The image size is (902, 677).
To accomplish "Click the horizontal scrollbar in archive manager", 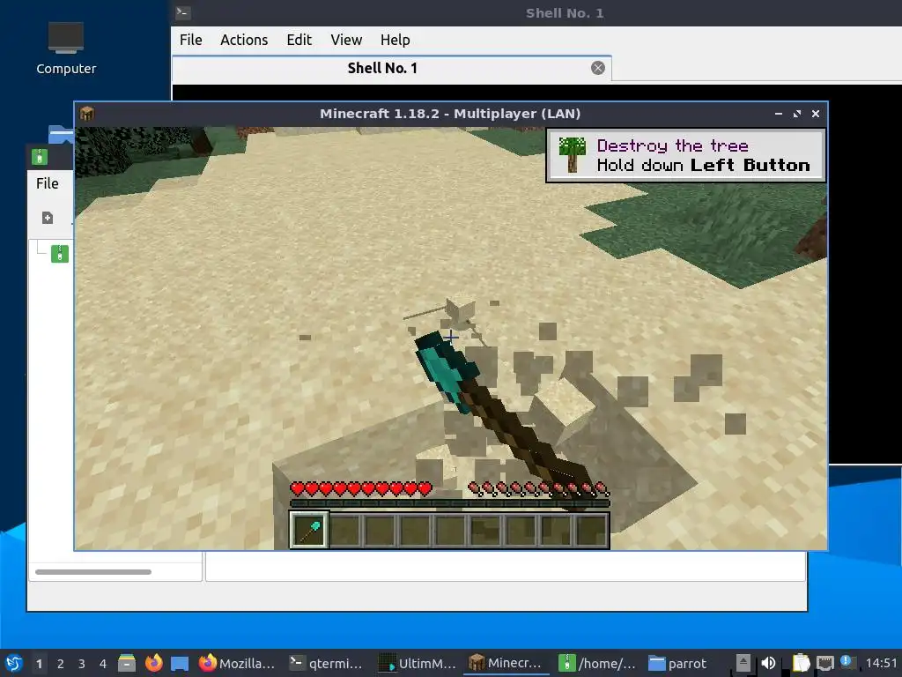I will [93, 571].
